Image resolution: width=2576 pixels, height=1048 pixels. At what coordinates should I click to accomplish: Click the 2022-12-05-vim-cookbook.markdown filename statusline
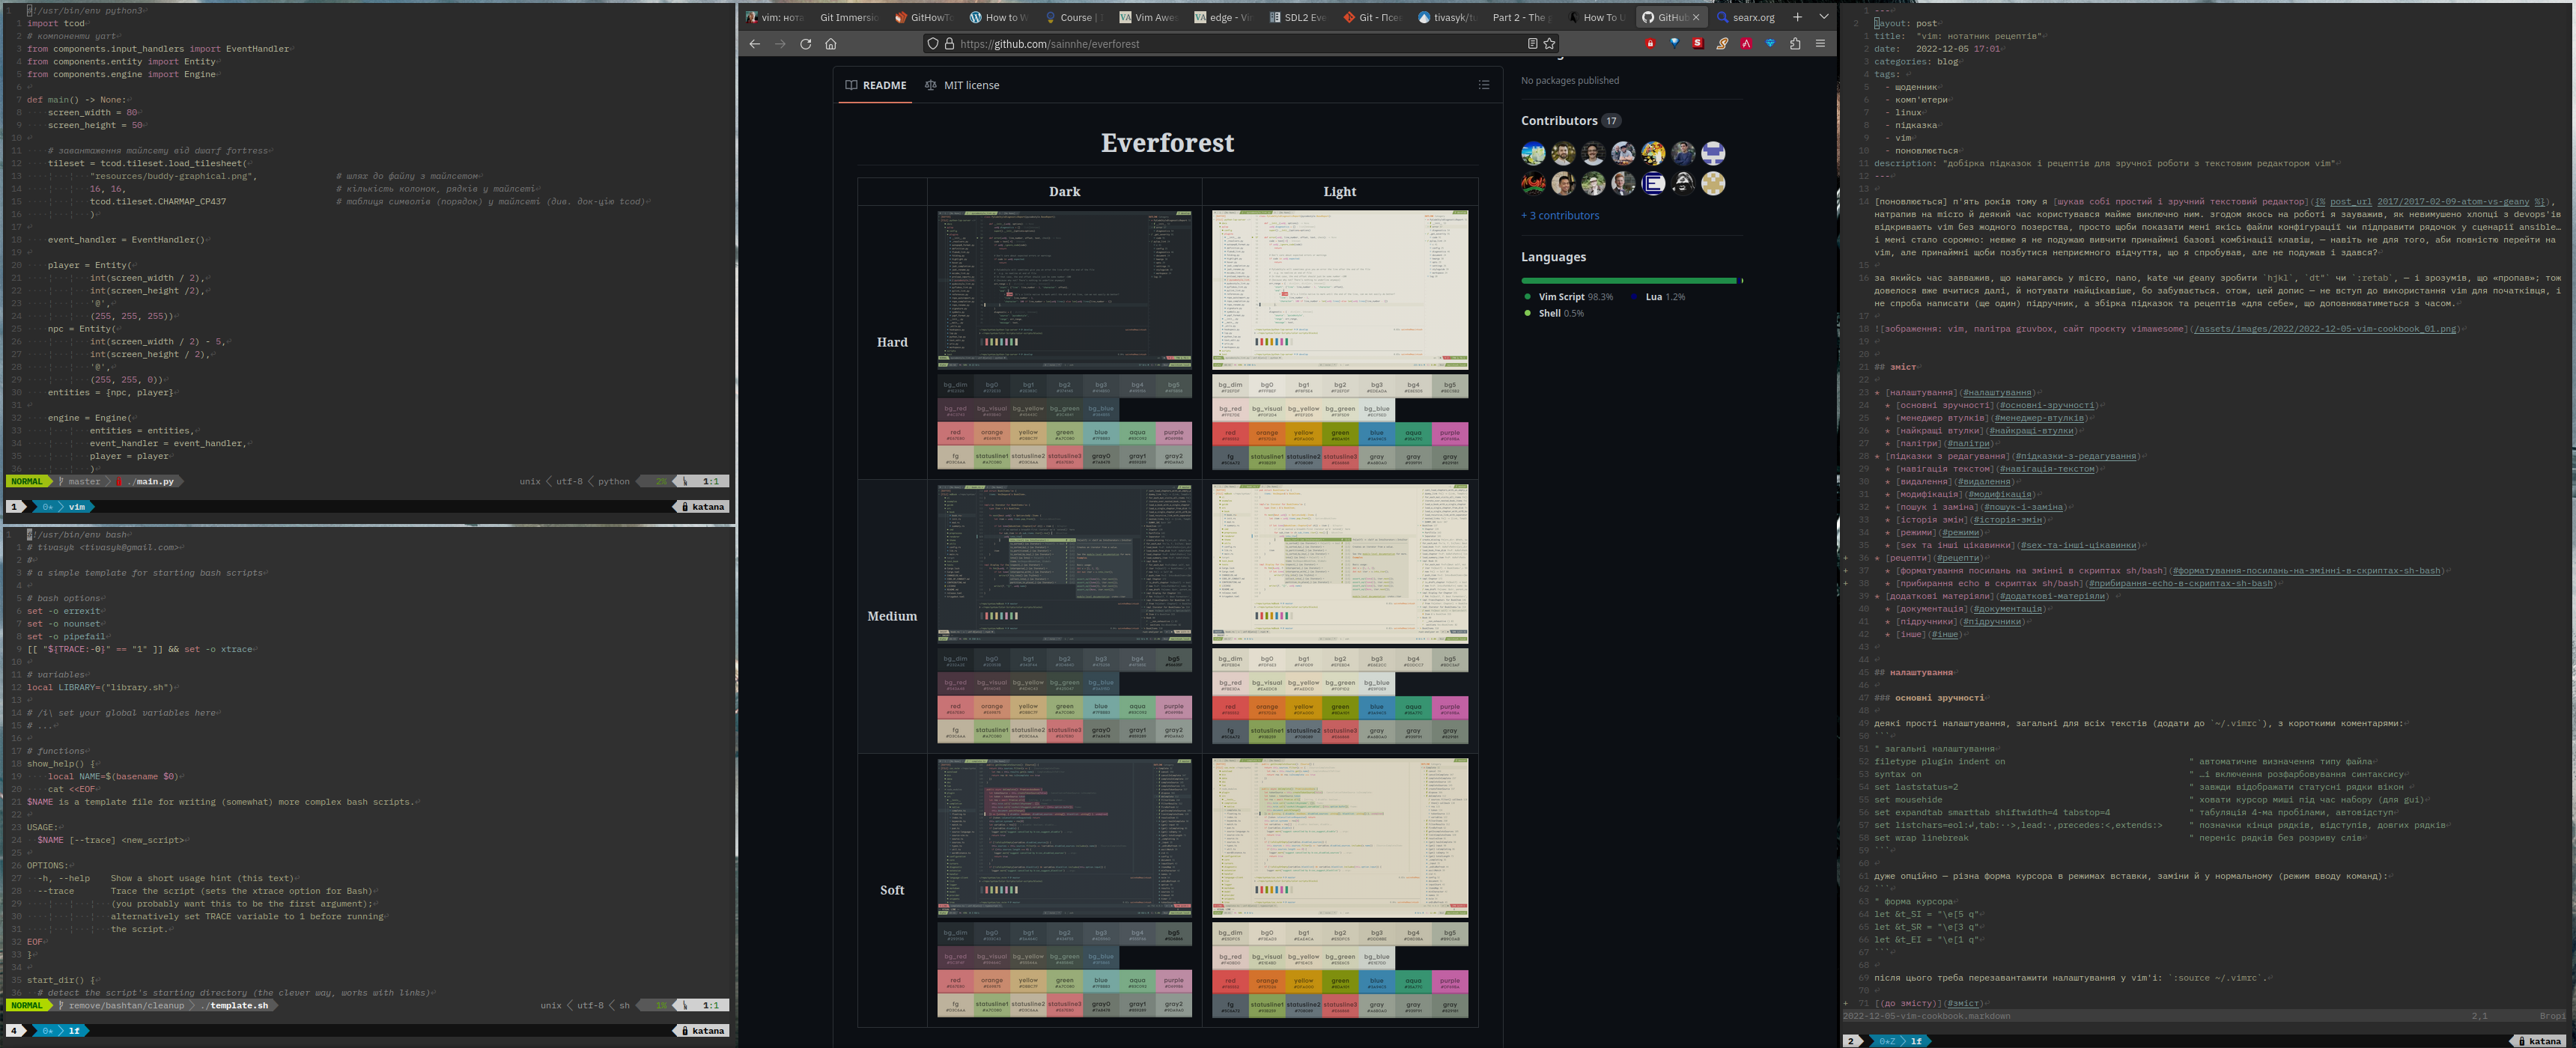1926,1016
